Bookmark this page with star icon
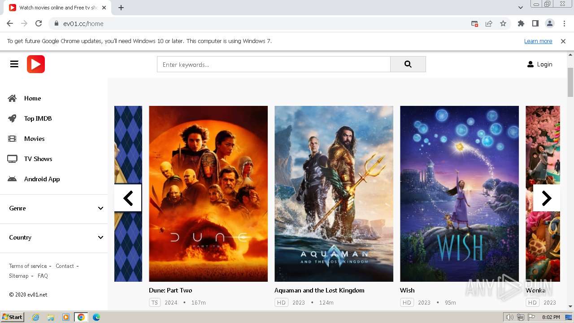 point(503,23)
